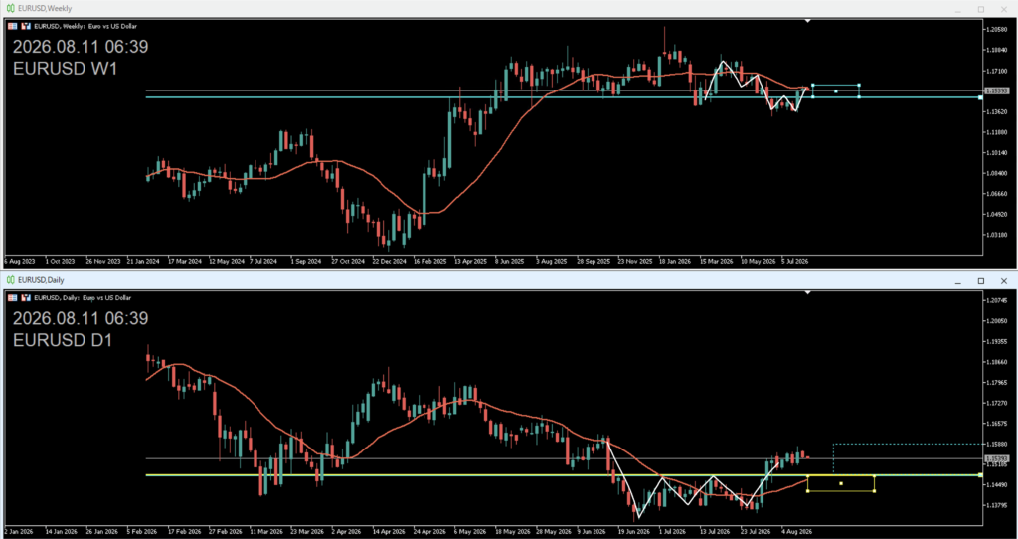This screenshot has height=539, width=1018.
Task: Click the 1.15393 price label on Daily chart
Action: point(995,458)
